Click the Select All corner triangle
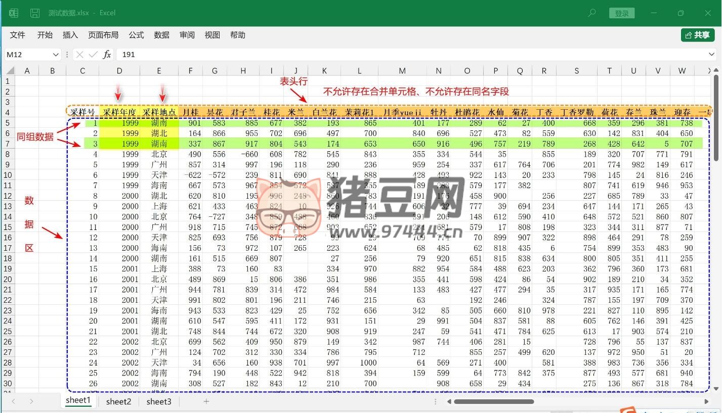Image resolution: width=722 pixels, height=413 pixels. pos(10,71)
